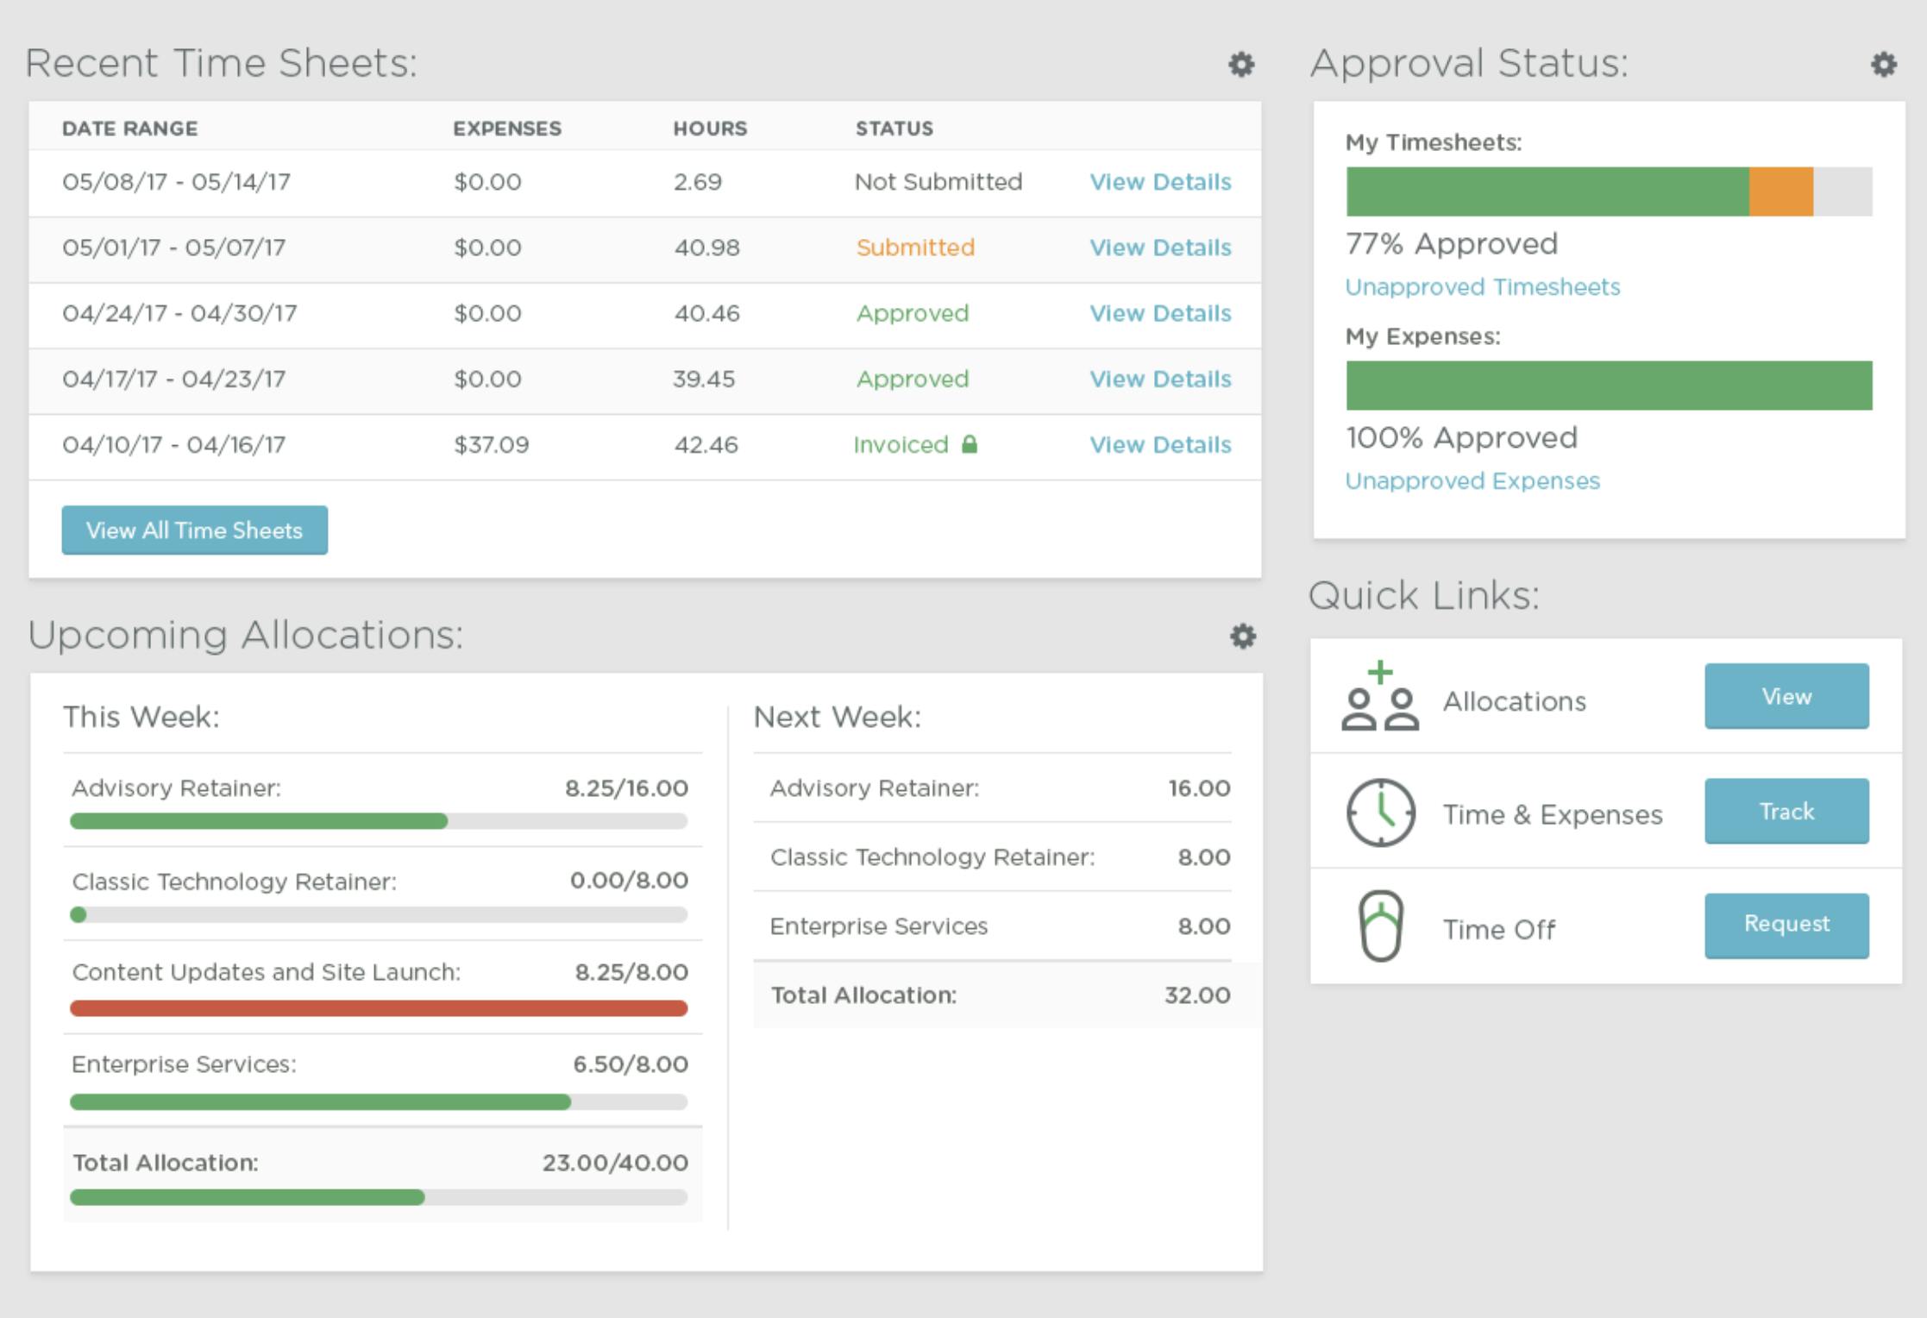Viewport: 1927px width, 1318px height.
Task: Click the 8.25/8.00 Content Updates value
Action: [631, 973]
